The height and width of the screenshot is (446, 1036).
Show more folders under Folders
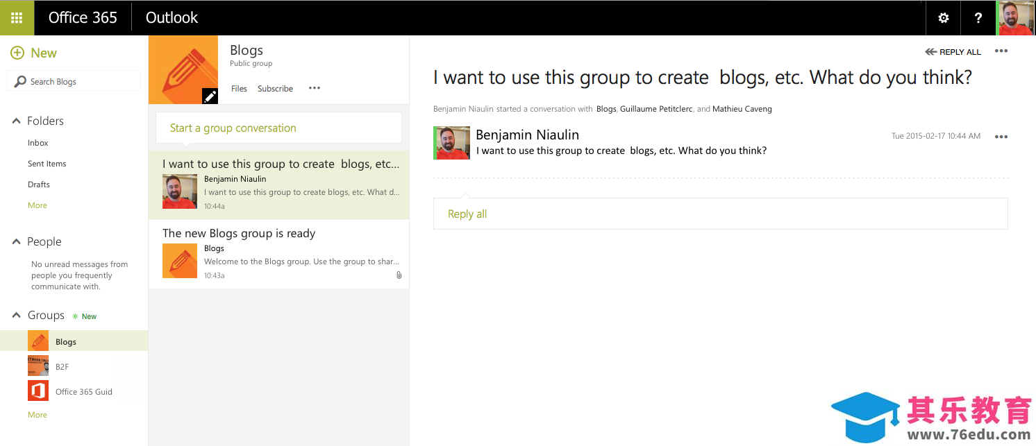[x=37, y=205]
